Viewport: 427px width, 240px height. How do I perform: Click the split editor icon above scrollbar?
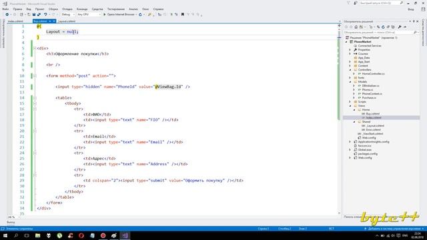pos(339,25)
